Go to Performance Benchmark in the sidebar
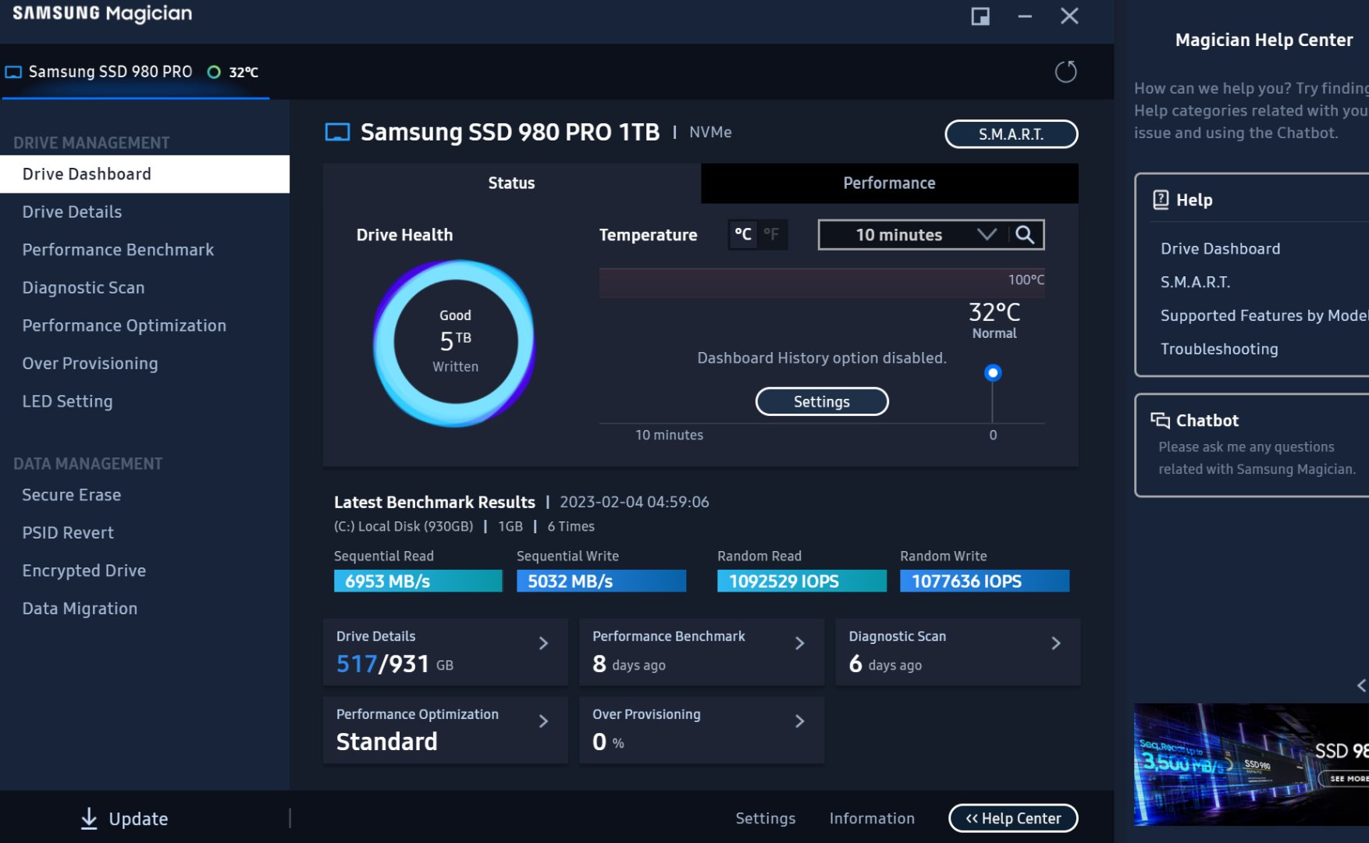Viewport: 1369px width, 843px height. (145, 250)
